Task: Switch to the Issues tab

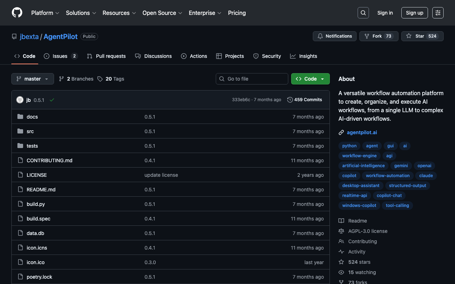Action: point(60,56)
